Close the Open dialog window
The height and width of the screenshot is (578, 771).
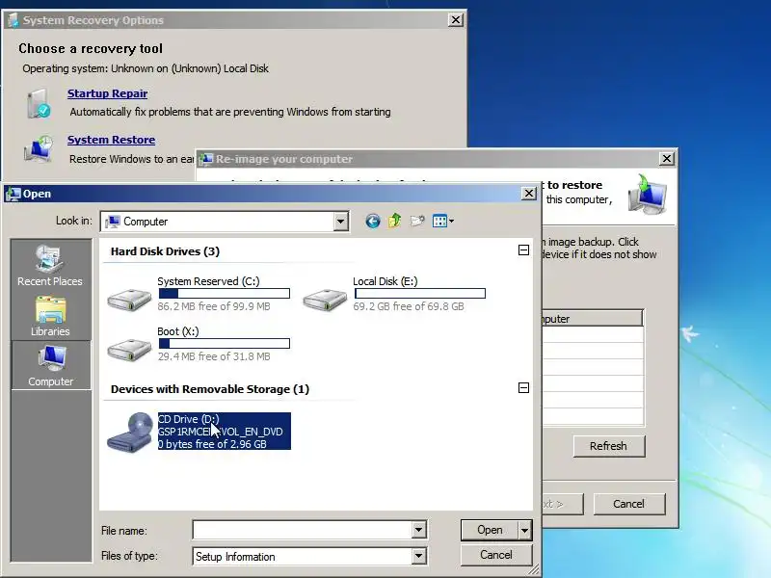point(528,194)
